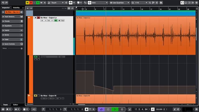The image size is (199, 112).
Task: Click the Record transport button
Action: click(122, 109)
